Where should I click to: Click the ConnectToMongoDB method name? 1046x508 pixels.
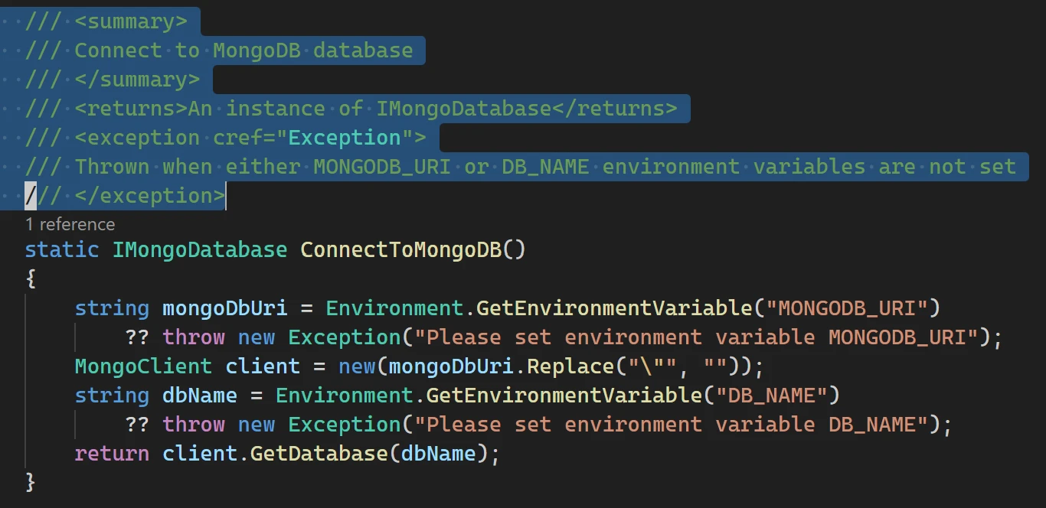click(x=400, y=250)
